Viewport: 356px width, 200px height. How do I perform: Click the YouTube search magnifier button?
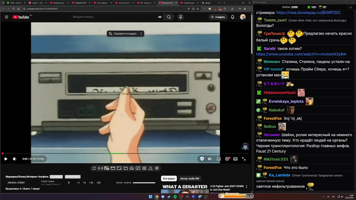point(169,17)
